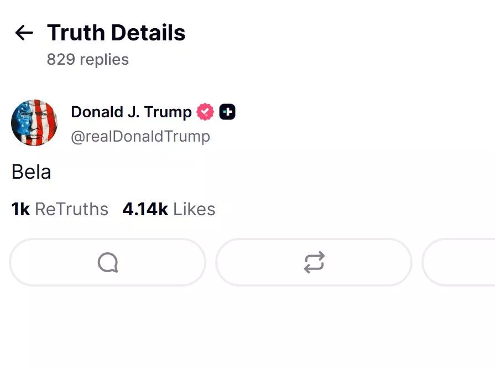View the 829 replies count

87,59
